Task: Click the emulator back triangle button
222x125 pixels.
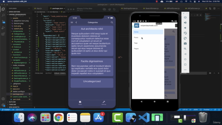Action: [x=185, y=54]
